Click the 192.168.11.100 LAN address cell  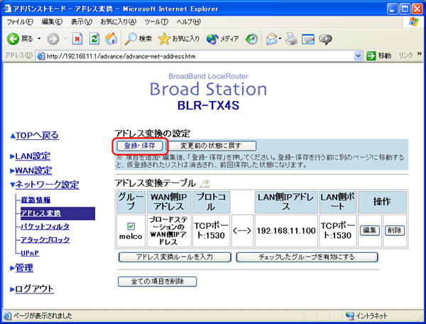(x=286, y=231)
